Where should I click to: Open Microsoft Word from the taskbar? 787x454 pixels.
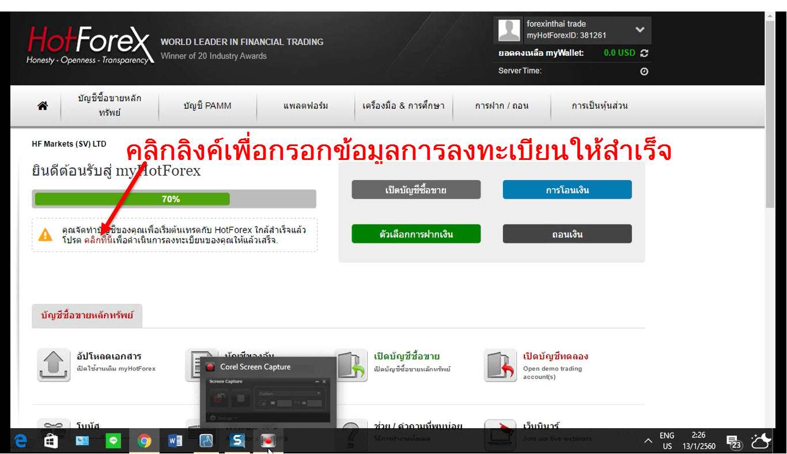point(175,441)
